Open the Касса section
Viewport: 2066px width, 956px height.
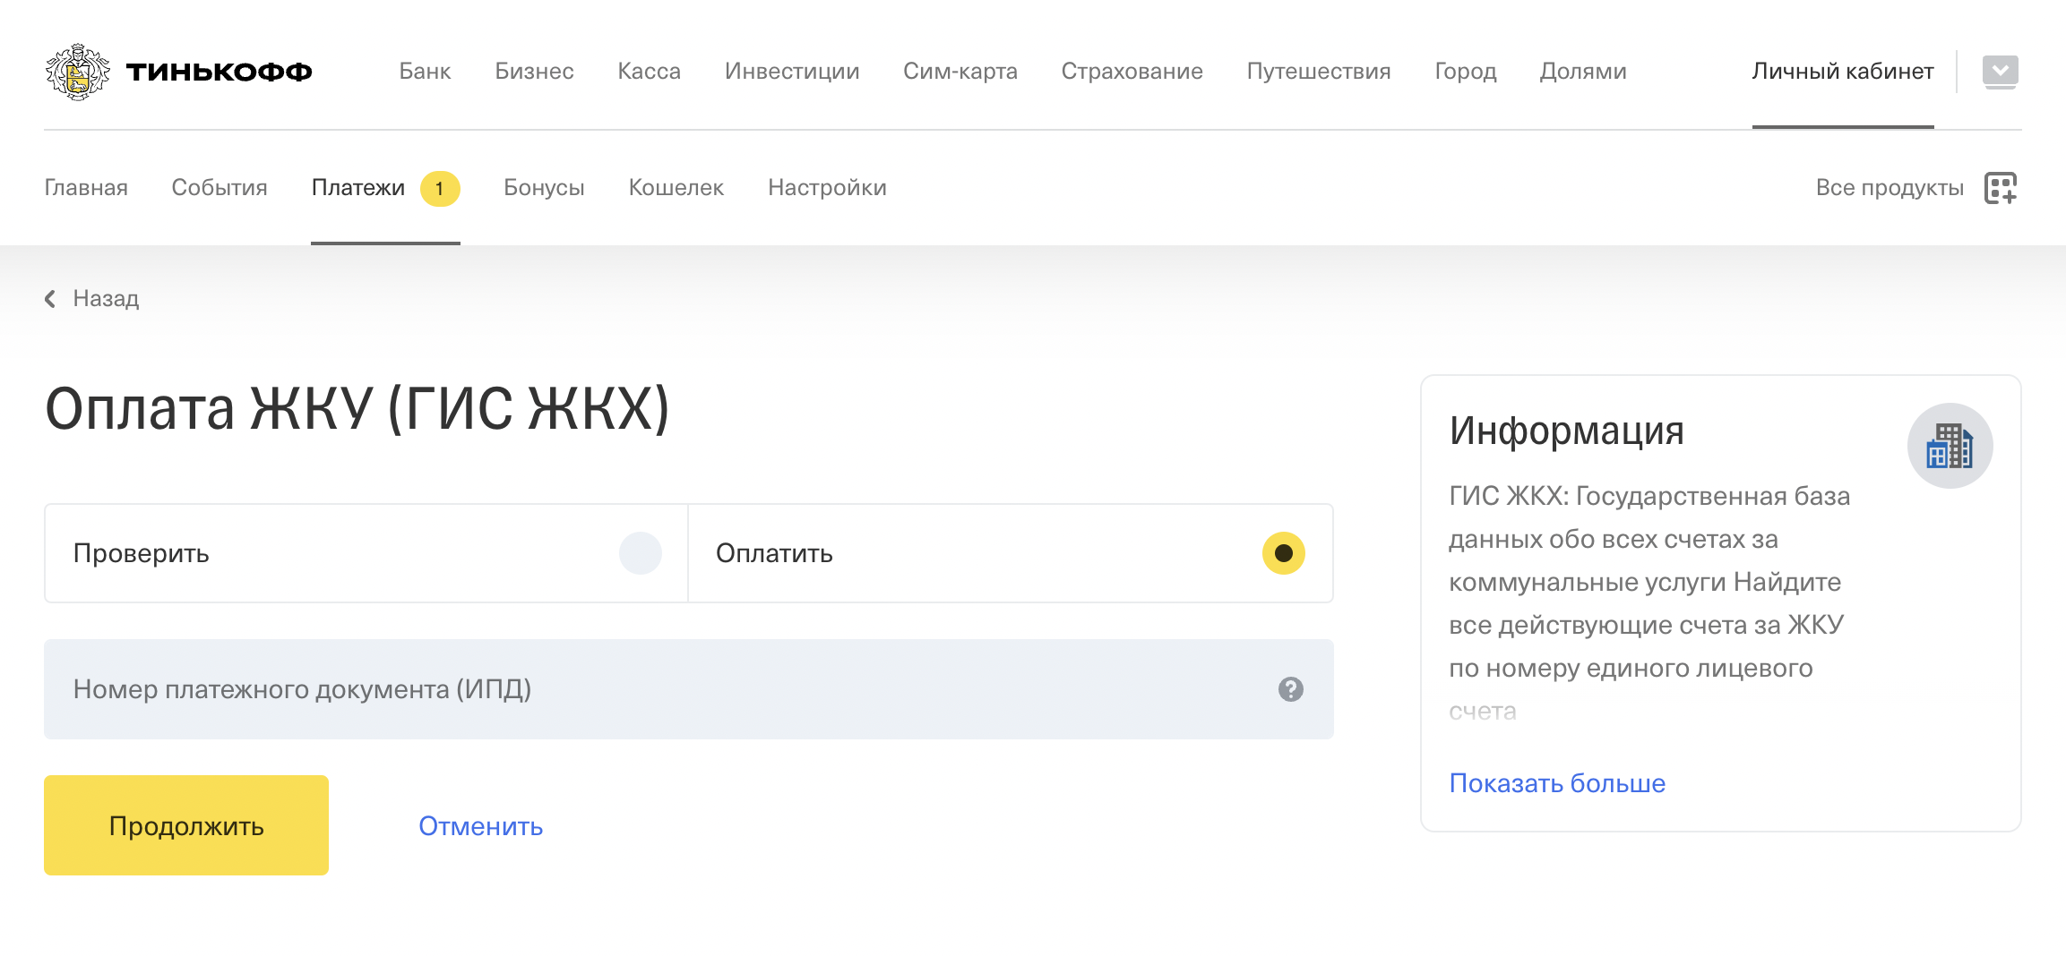point(649,72)
